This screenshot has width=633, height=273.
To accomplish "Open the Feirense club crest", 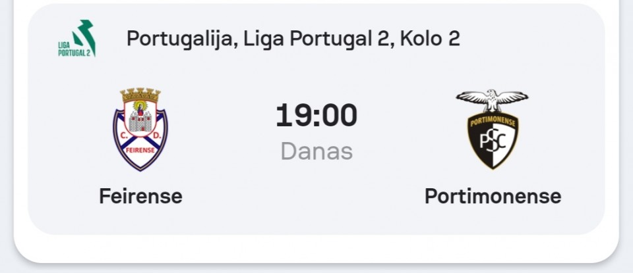I will (x=140, y=129).
